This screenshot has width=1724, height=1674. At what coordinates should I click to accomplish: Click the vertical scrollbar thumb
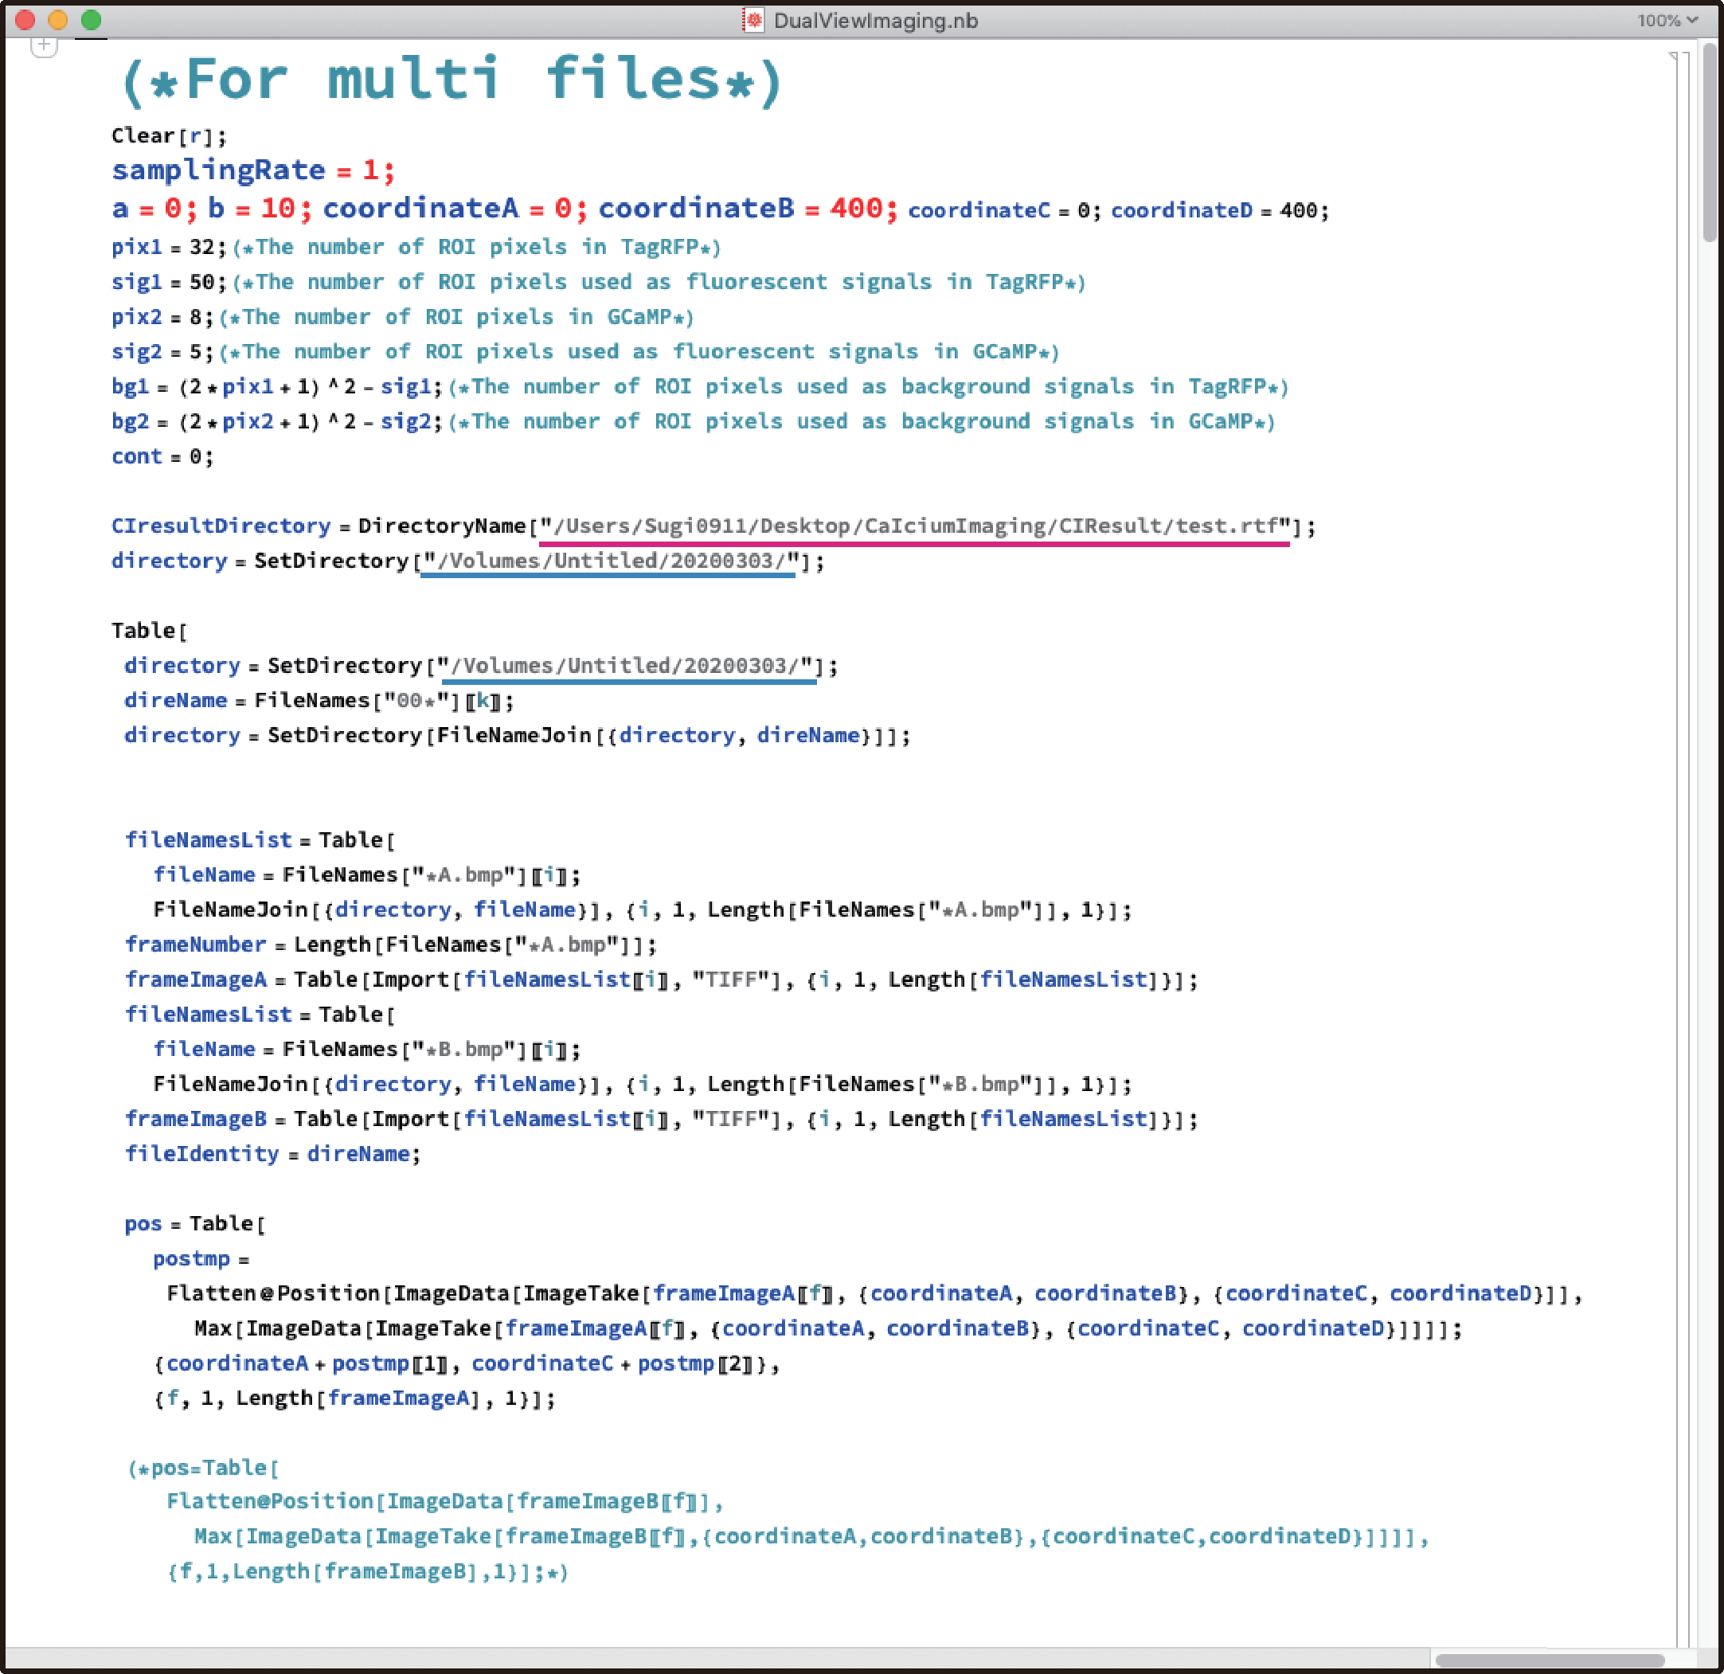1709,141
